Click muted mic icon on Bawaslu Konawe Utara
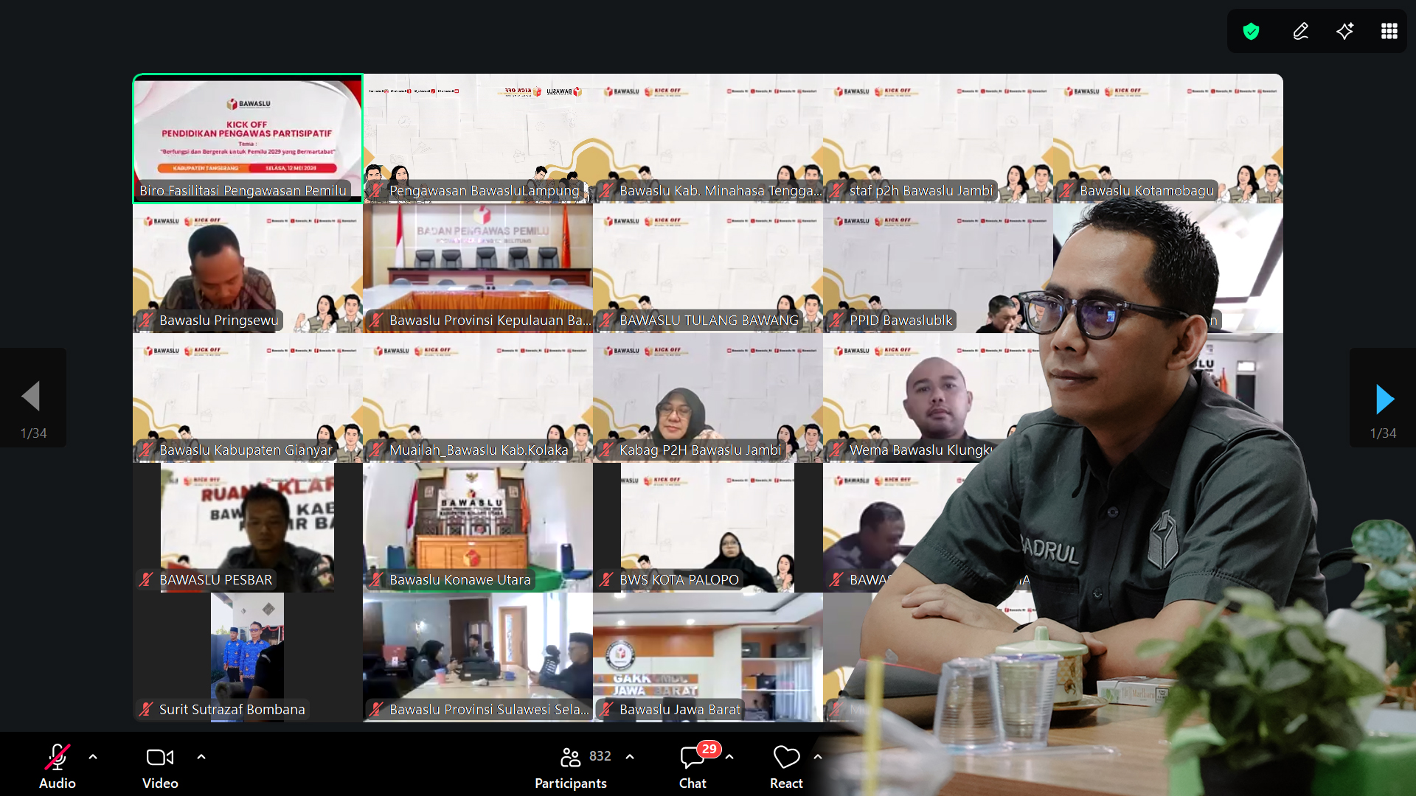1416x796 pixels. tap(376, 580)
